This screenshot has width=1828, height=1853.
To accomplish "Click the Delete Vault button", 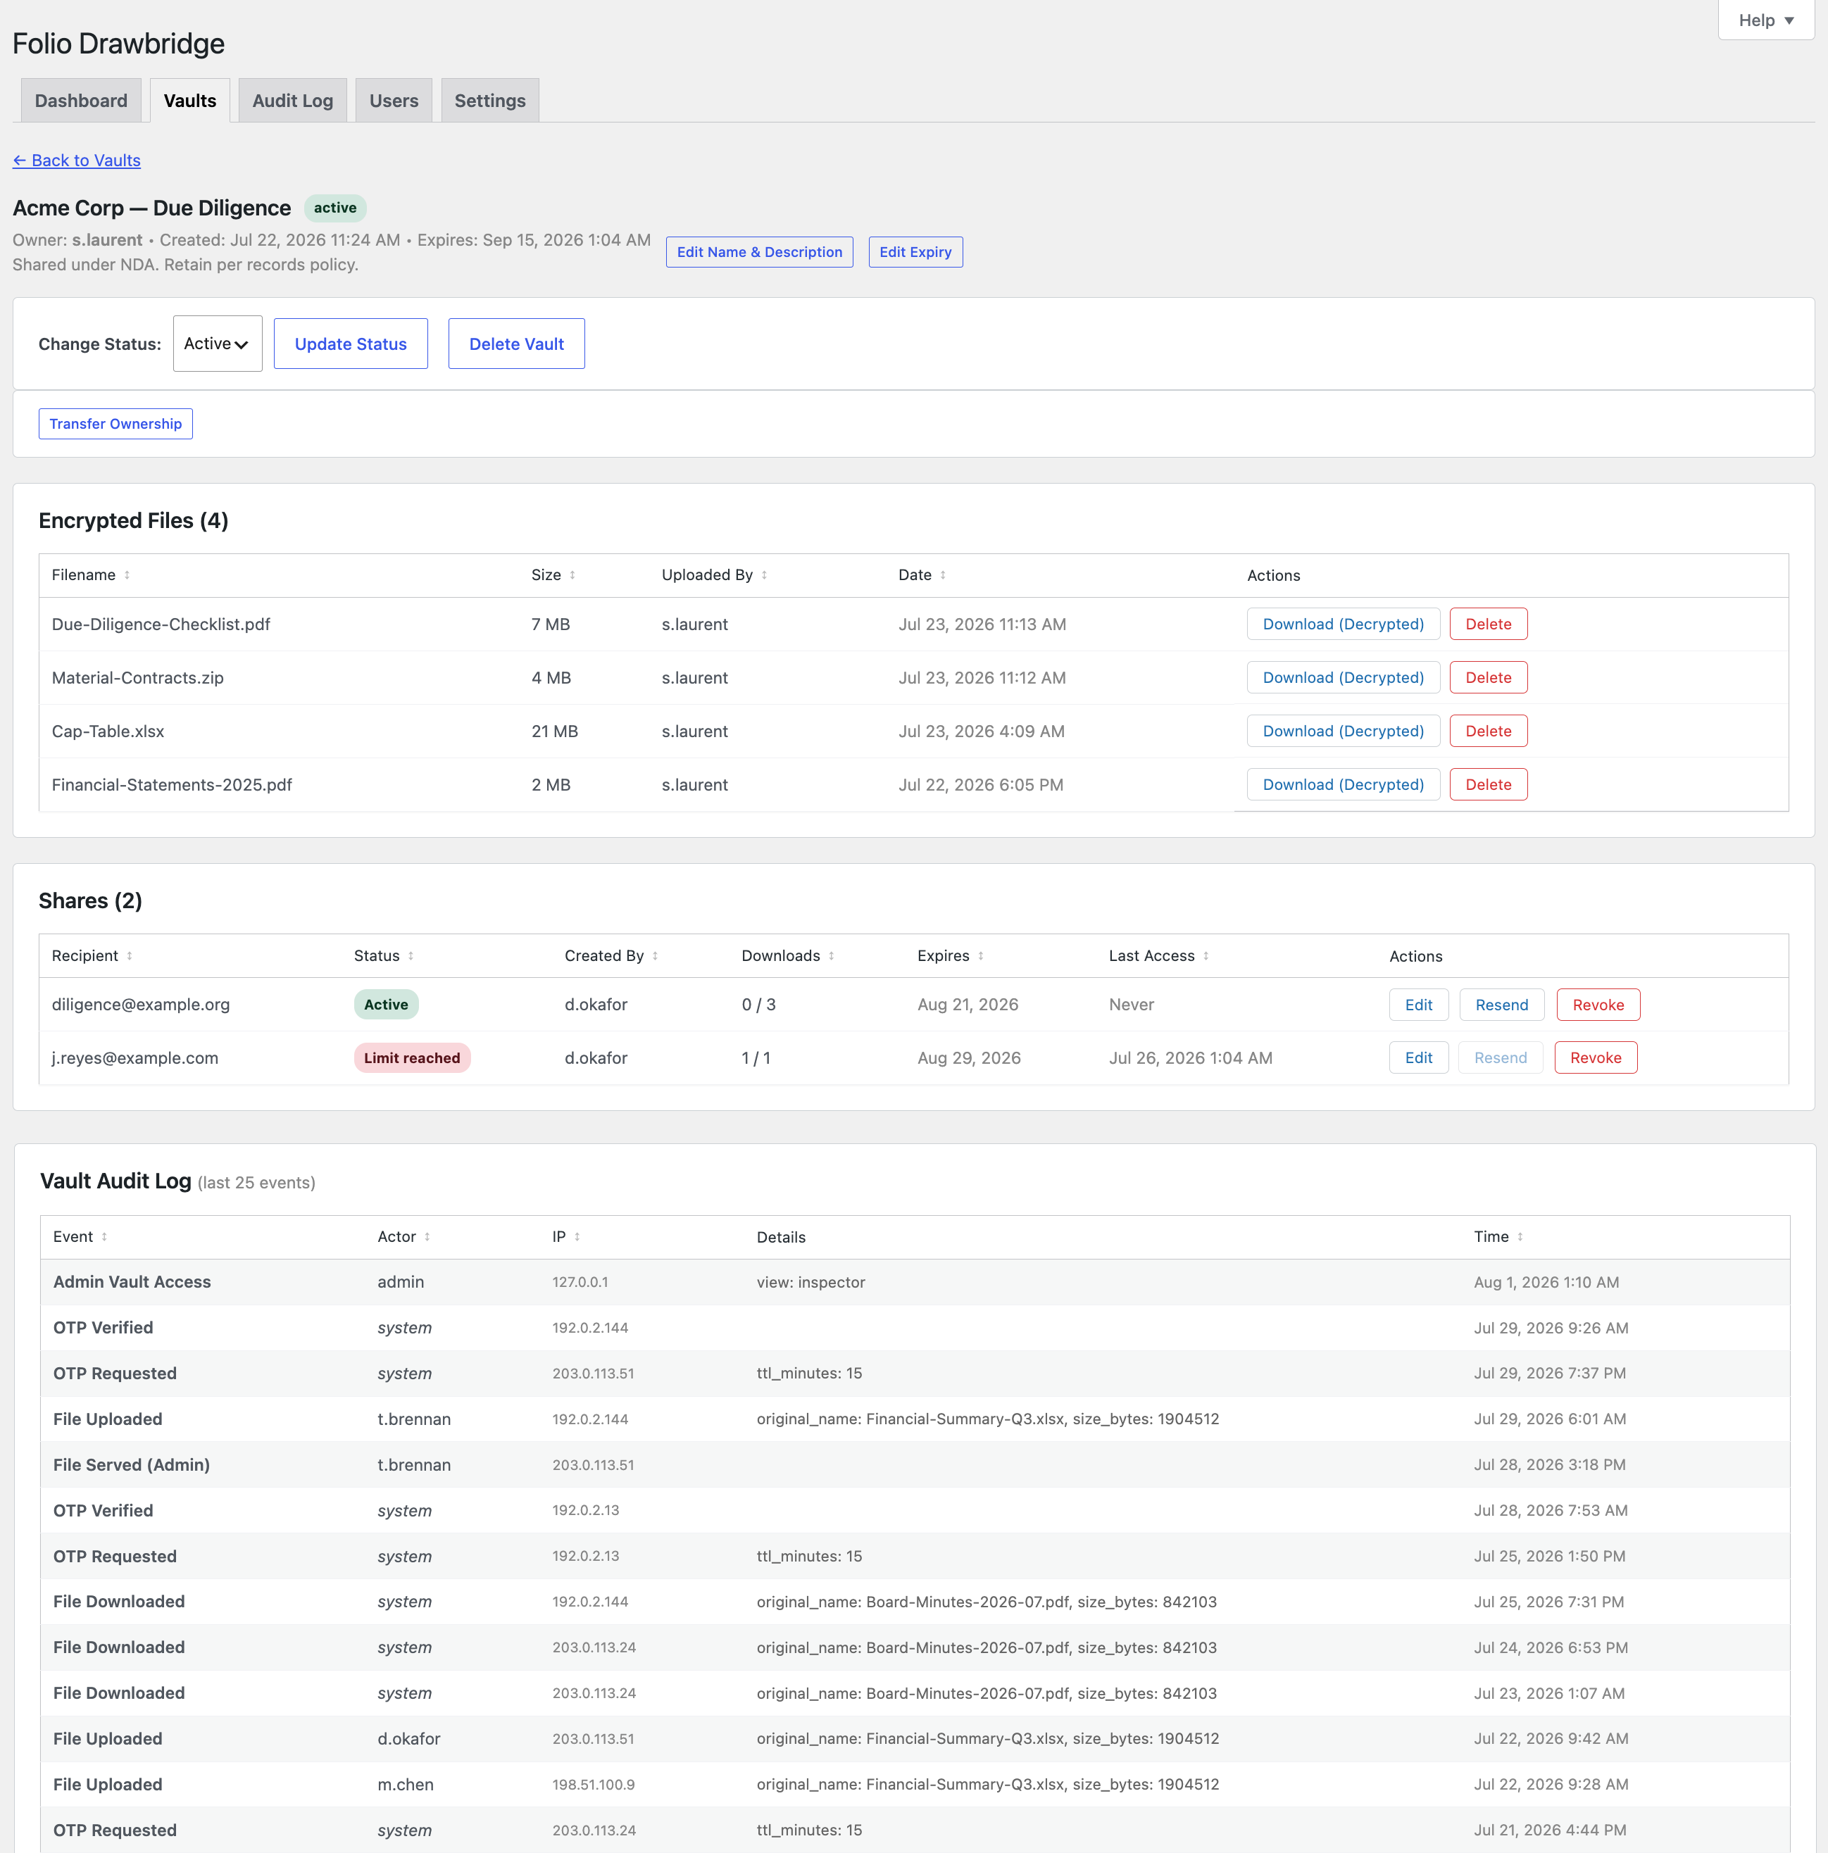I will coord(516,344).
